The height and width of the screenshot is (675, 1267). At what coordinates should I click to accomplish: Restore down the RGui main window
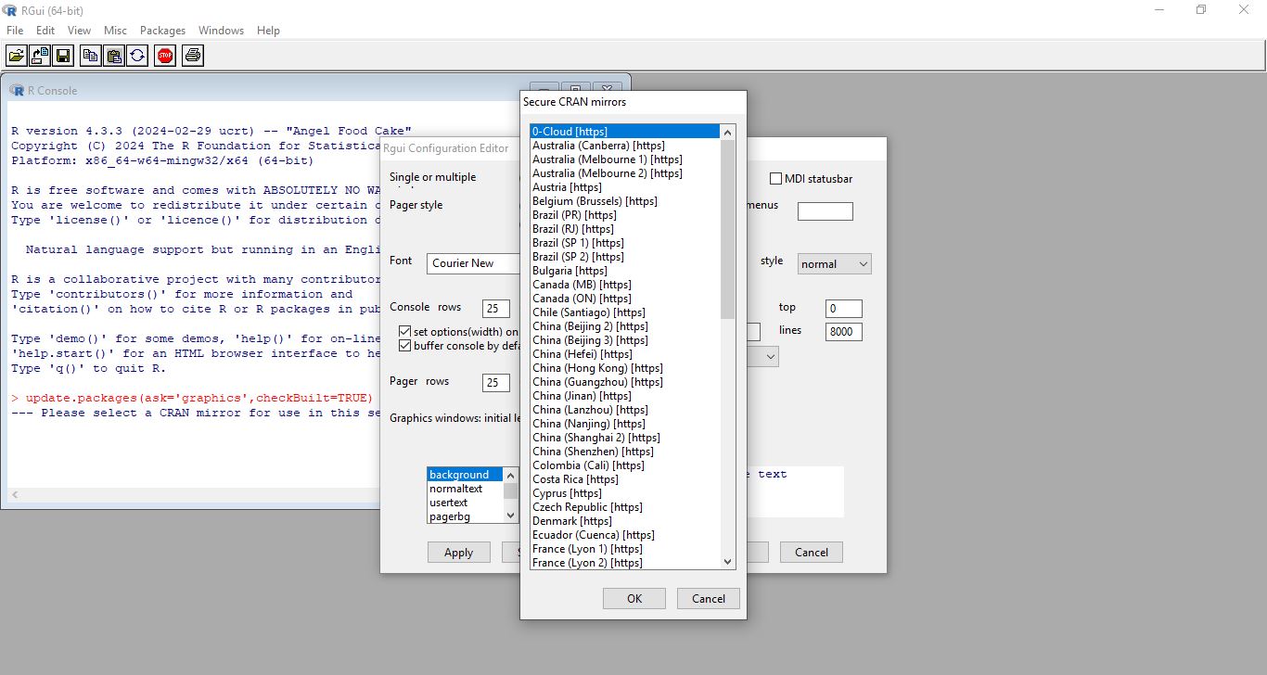1201,9
